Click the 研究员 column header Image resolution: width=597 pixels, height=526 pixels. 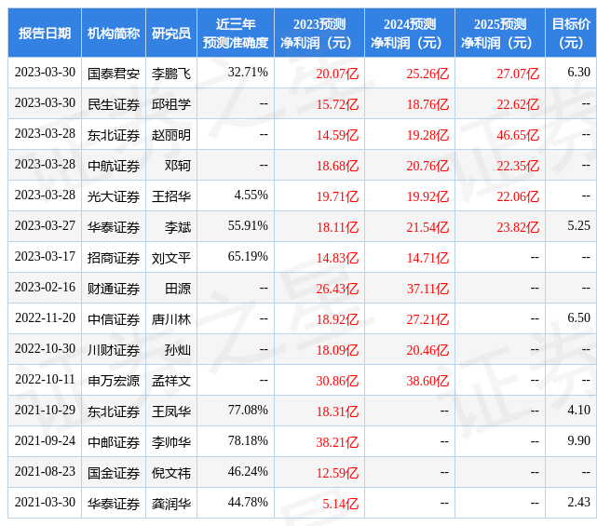point(171,34)
